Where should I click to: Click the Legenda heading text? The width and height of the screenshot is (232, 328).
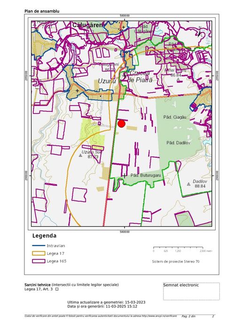click(x=45, y=236)
